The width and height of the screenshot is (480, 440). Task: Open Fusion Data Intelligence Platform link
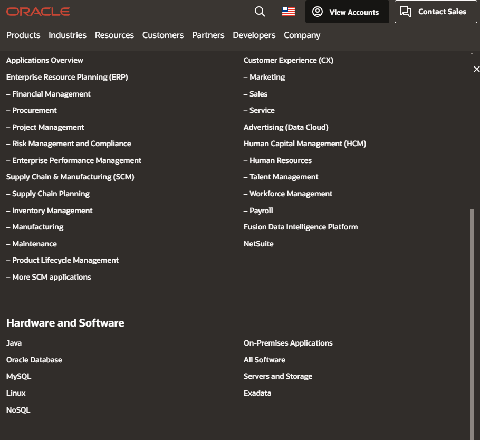coord(301,227)
